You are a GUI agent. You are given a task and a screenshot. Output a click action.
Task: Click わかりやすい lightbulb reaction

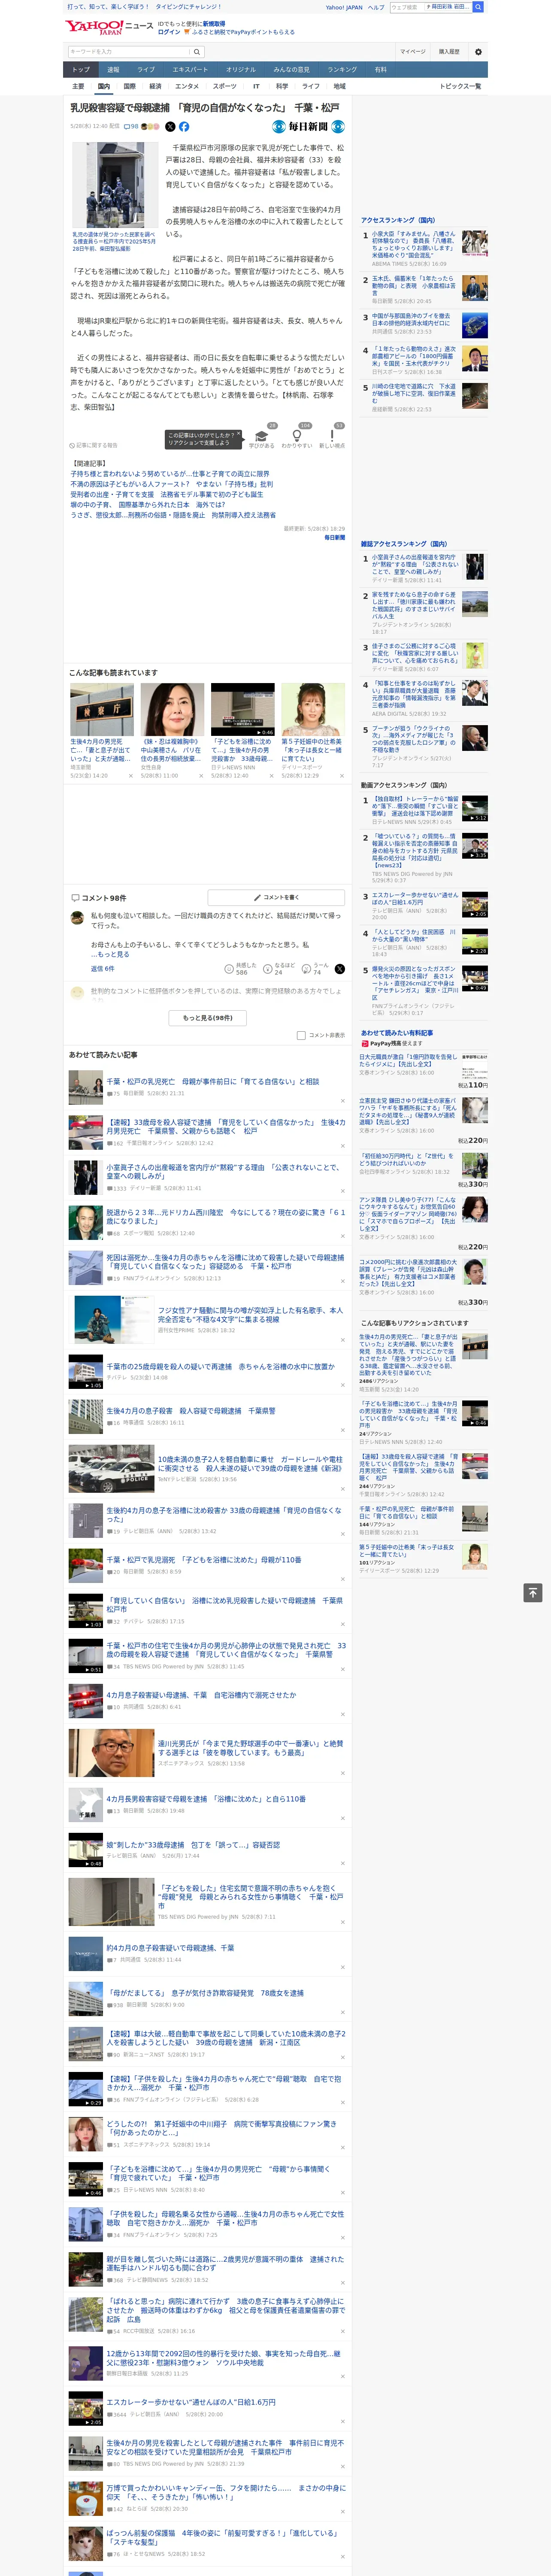click(296, 437)
